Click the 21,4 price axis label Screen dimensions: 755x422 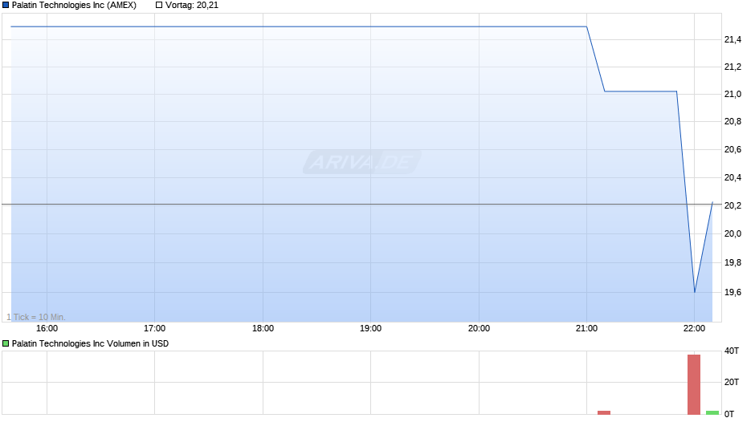733,40
